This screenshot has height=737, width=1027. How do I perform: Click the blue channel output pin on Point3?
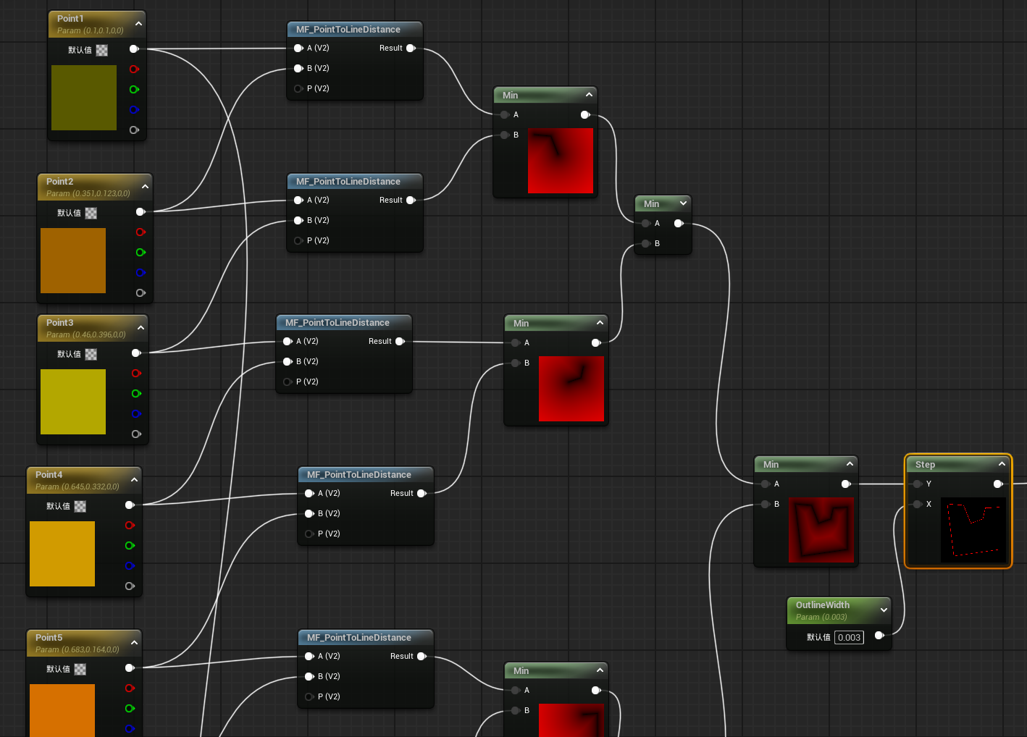(x=135, y=414)
